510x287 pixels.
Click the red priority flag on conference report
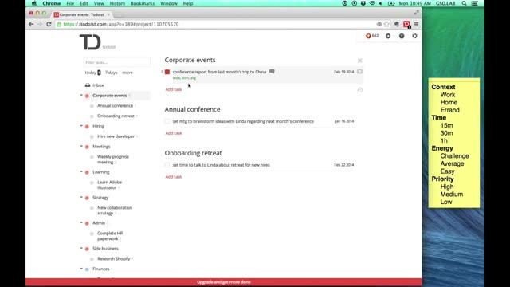[167, 72]
